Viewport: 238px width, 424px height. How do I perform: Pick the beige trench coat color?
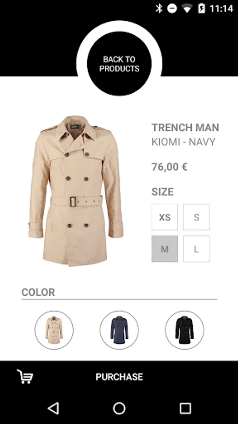click(x=54, y=330)
